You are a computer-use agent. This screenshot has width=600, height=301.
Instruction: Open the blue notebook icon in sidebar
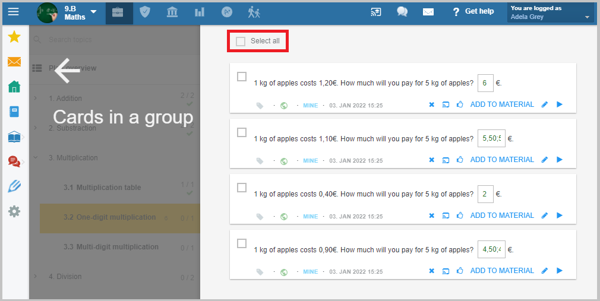[x=14, y=112]
